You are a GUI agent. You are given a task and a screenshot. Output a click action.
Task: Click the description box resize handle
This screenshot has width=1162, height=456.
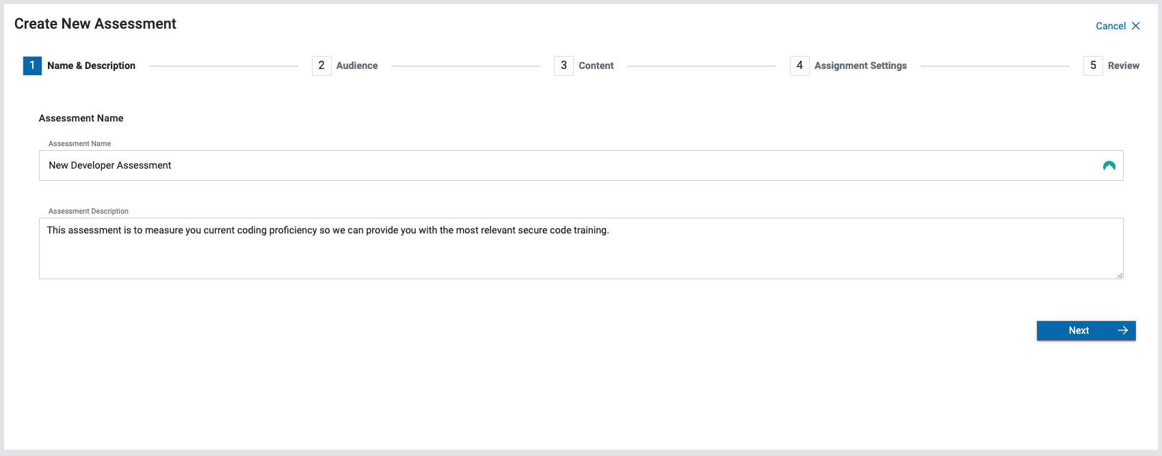tap(1120, 275)
